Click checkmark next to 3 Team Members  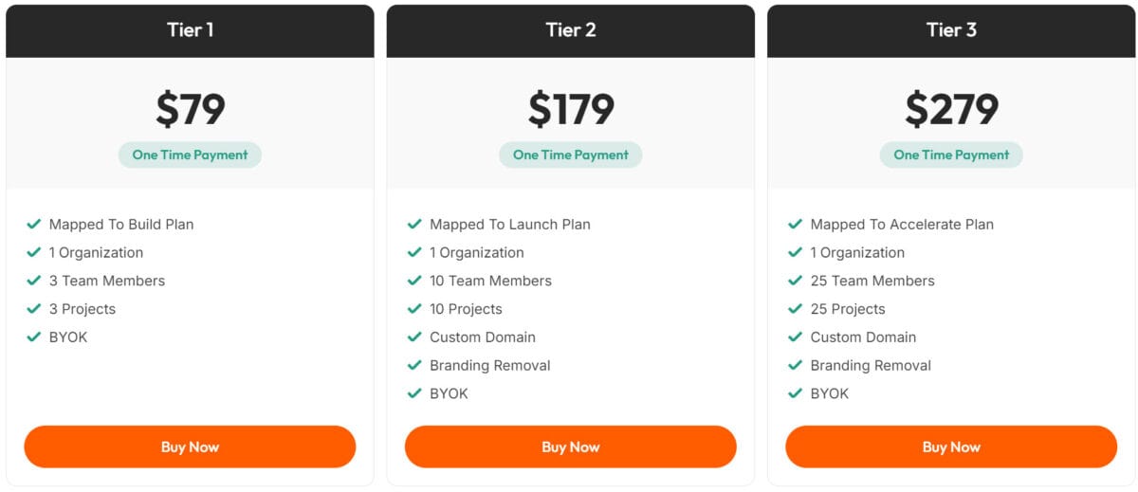tap(34, 281)
